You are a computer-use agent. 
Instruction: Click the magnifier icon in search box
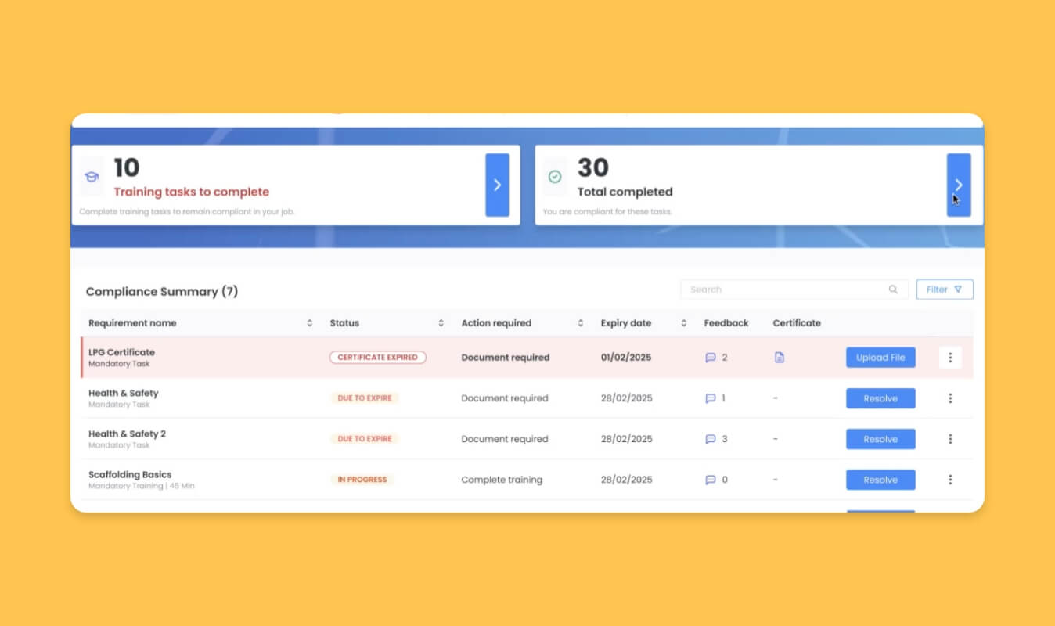point(893,290)
